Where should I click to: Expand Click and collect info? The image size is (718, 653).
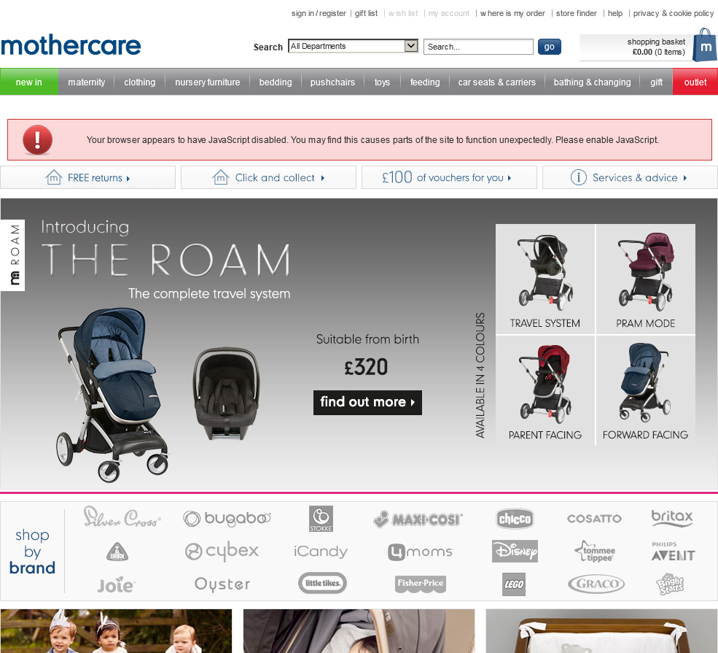click(x=268, y=177)
